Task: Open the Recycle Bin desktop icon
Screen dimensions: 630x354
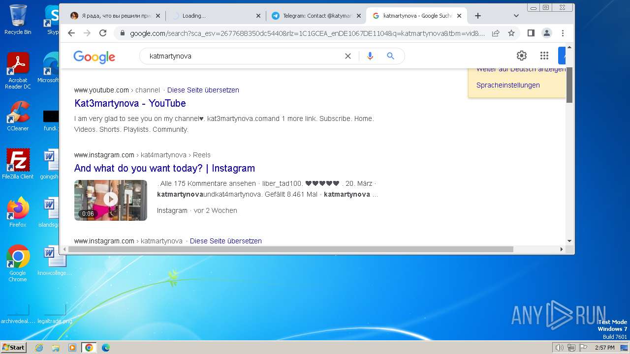Action: click(x=18, y=20)
